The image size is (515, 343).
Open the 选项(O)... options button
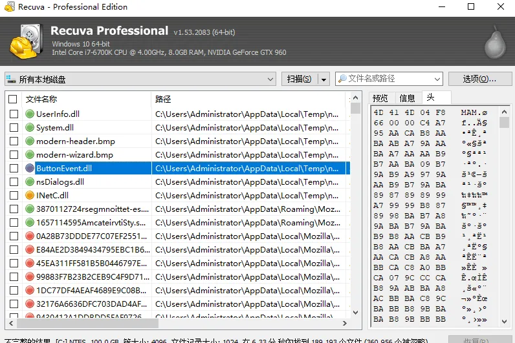(x=480, y=79)
